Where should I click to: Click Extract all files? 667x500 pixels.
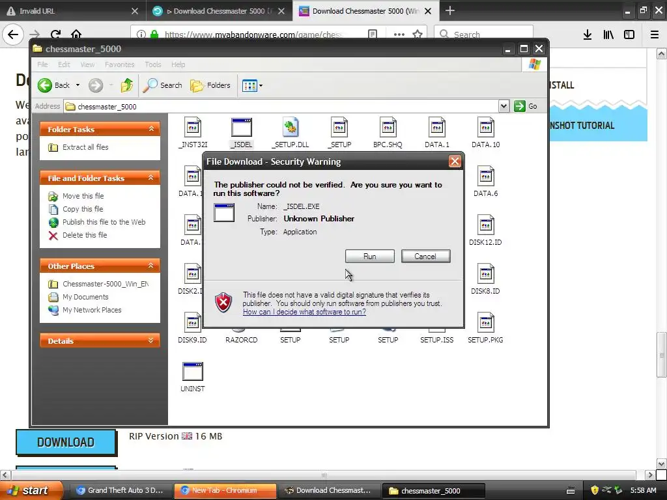(78, 147)
